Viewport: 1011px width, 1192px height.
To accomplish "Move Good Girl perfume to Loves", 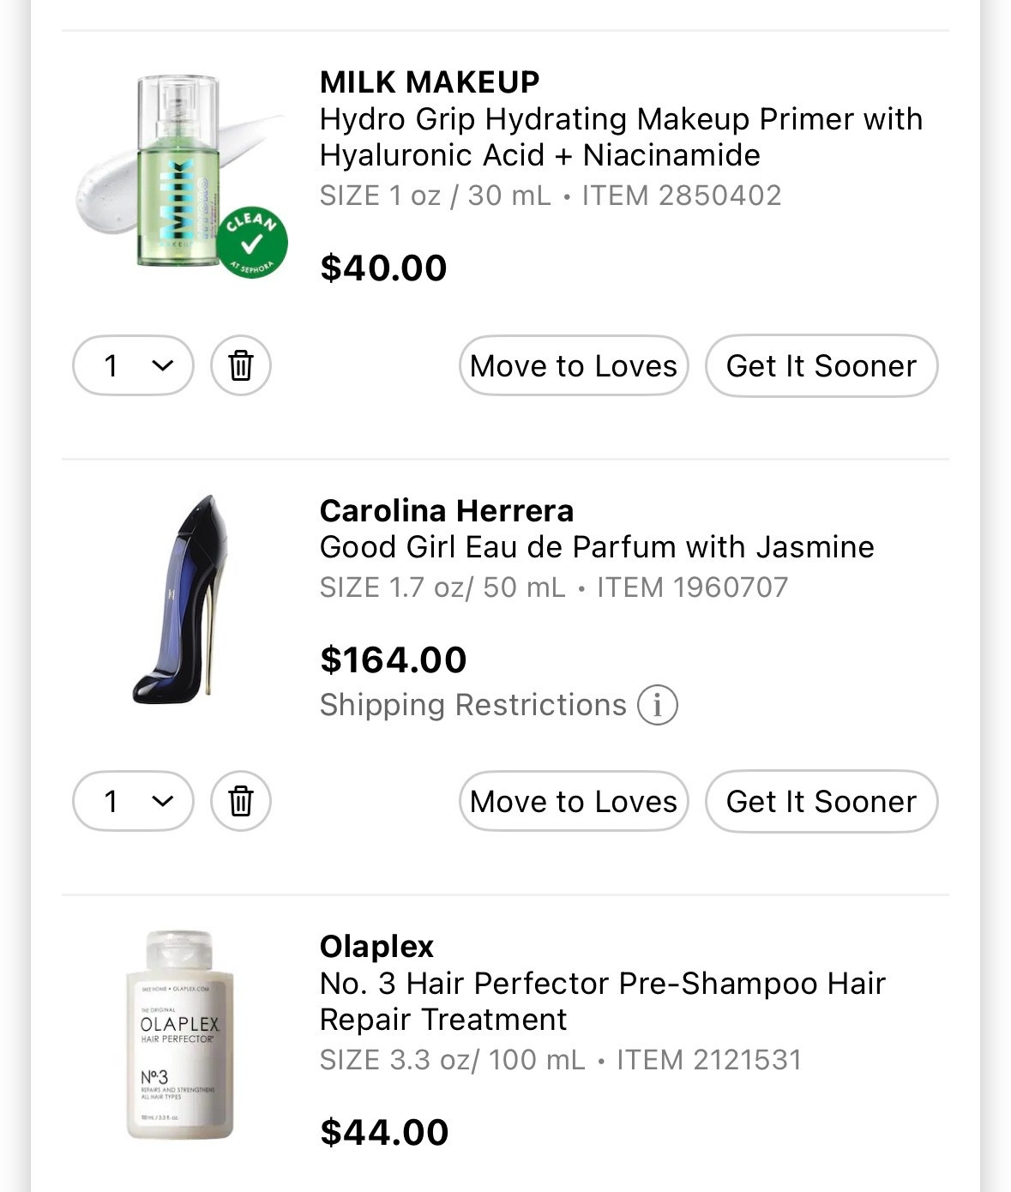I will (574, 801).
